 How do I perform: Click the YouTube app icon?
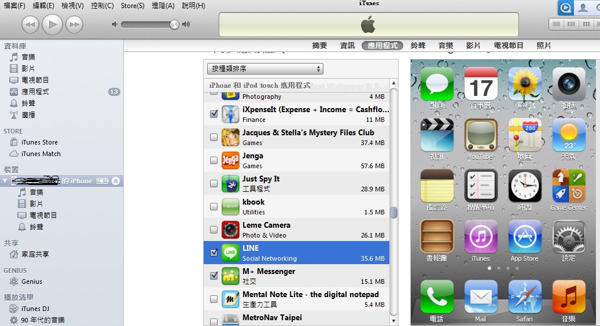481,135
